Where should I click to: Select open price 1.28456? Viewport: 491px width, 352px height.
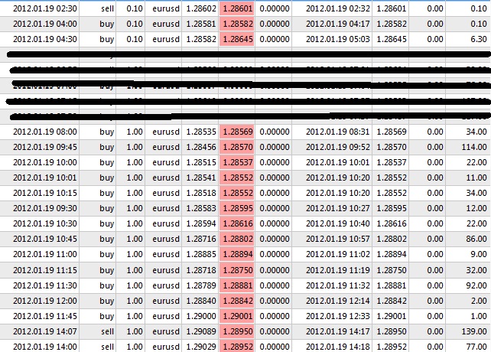(x=201, y=147)
